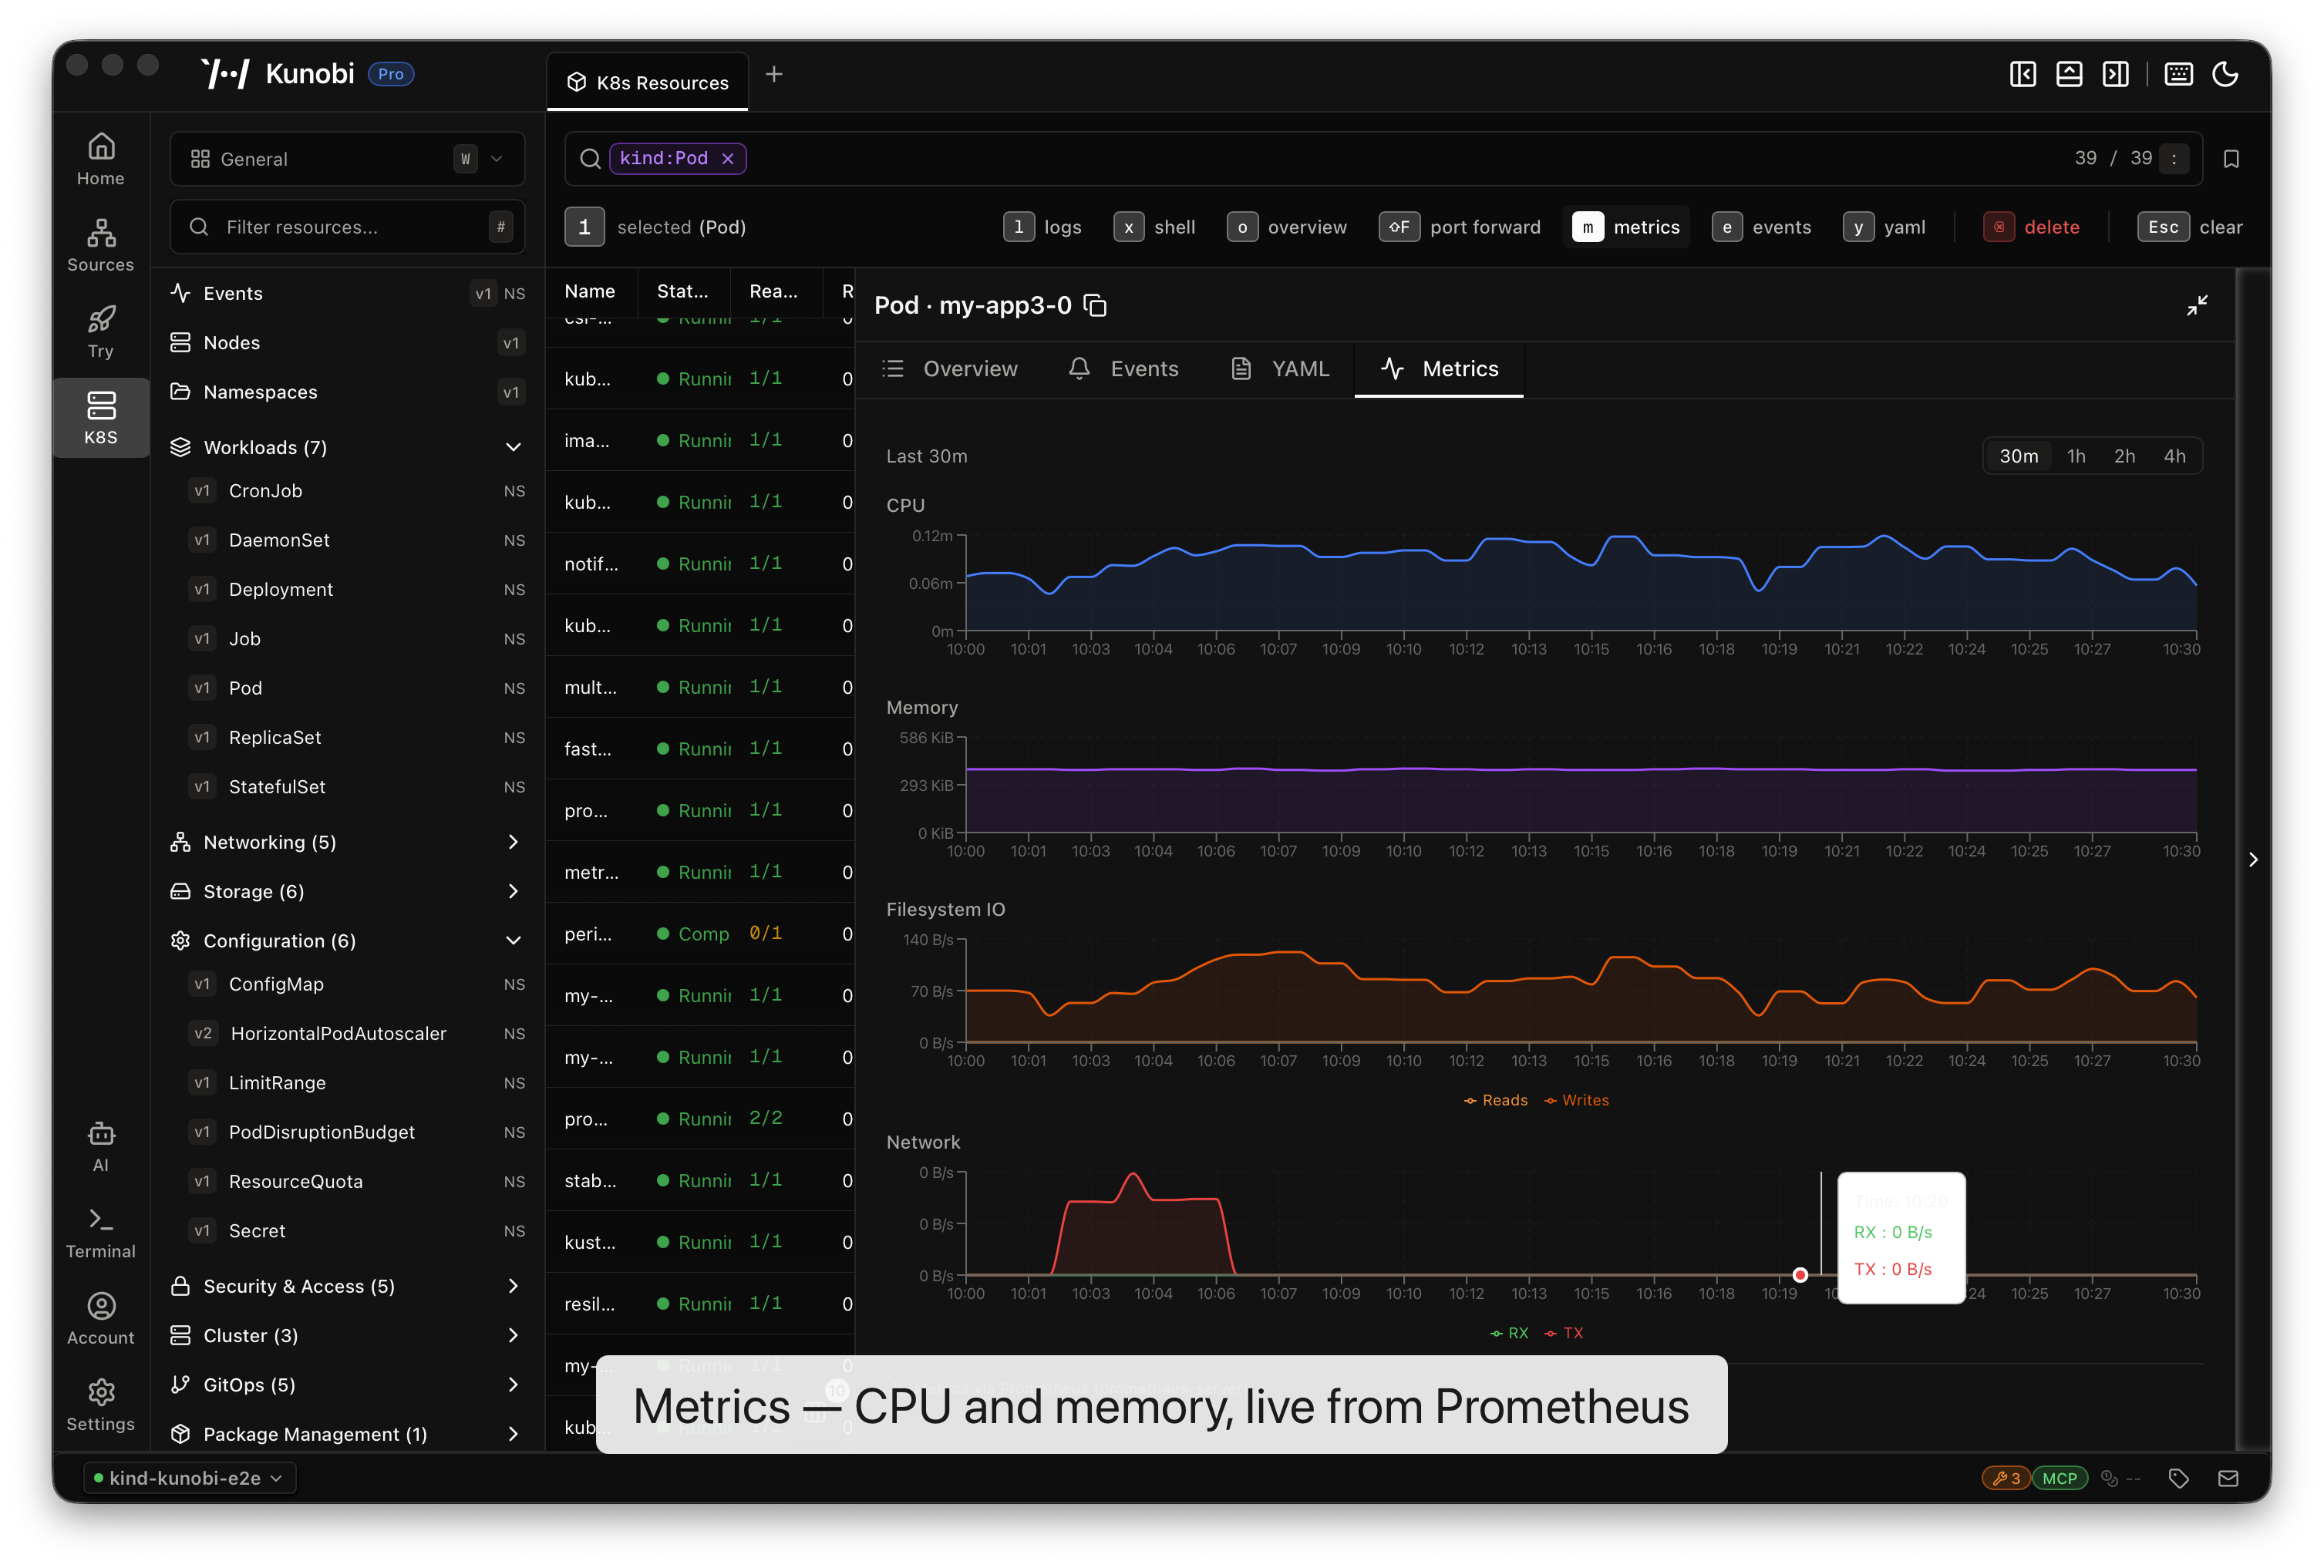Open the kind-kunobi-e2e cluster dropdown
This screenshot has width=2324, height=1568.
189,1478
